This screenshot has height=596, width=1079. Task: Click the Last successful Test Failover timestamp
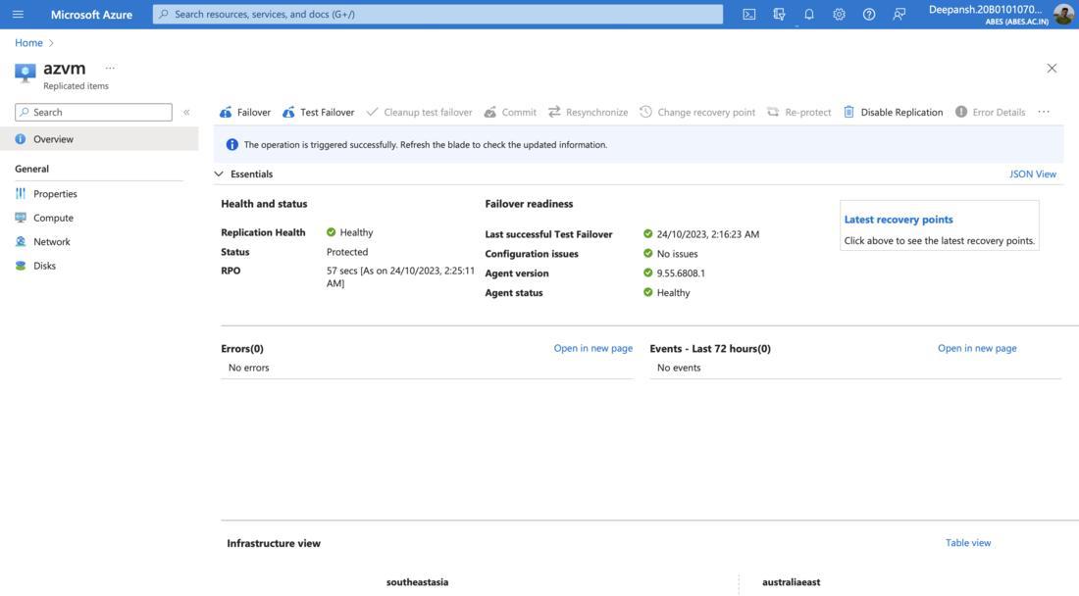[x=707, y=234]
